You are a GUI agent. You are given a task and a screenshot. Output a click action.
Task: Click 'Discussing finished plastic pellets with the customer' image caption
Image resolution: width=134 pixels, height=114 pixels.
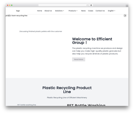click(x=41, y=31)
